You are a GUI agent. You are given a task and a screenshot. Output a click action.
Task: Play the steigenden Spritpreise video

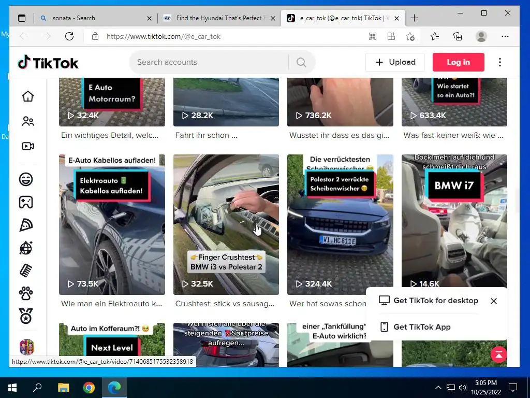point(226,345)
